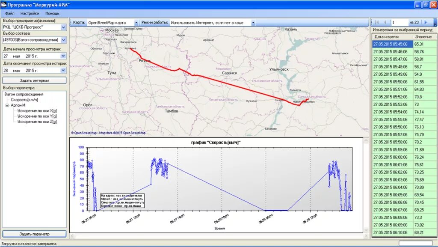The height and width of the screenshot is (247, 438).
Task: Open history start date picker dropdown
Action: click(x=63, y=56)
